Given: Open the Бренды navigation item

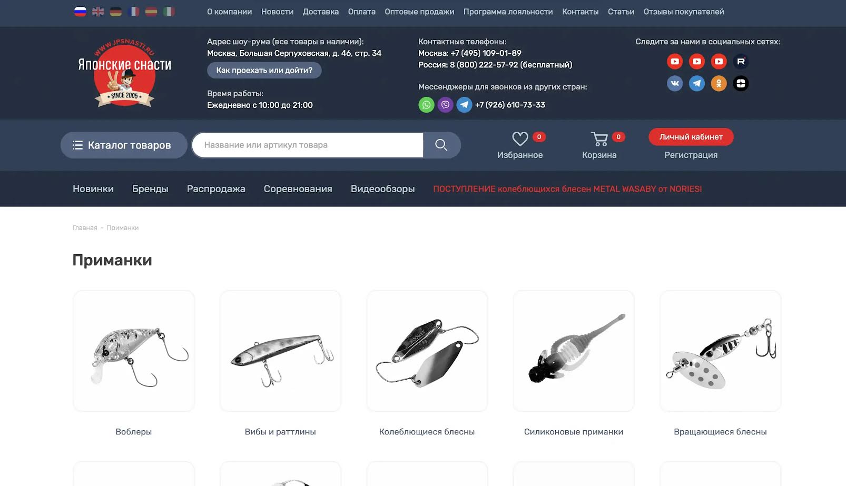Looking at the screenshot, I should pyautogui.click(x=150, y=189).
